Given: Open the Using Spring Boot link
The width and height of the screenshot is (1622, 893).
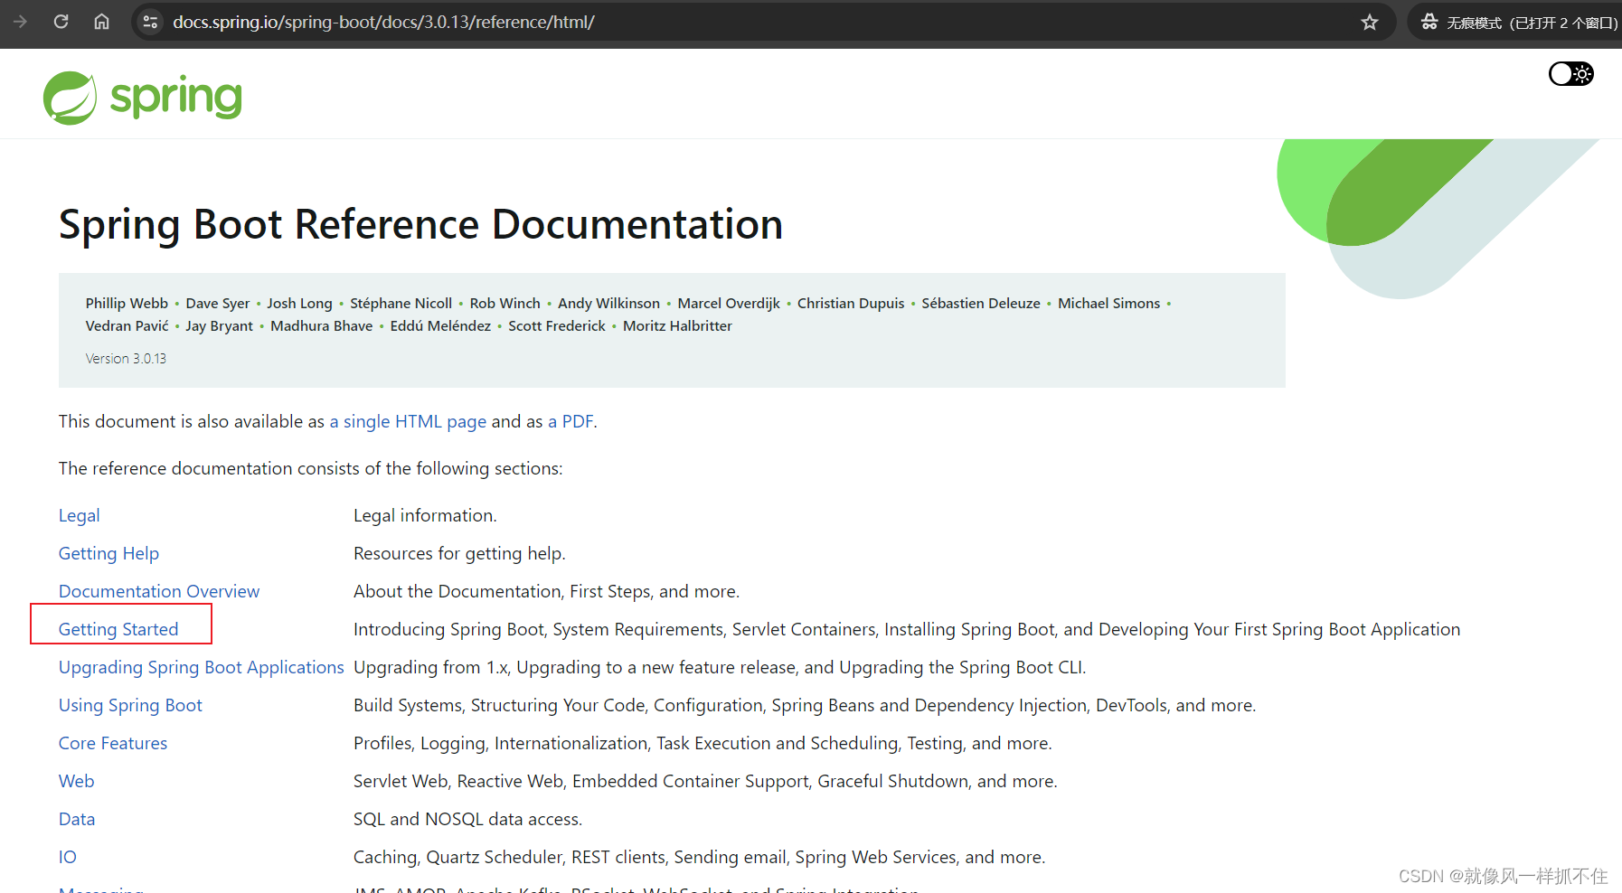Looking at the screenshot, I should point(130,705).
